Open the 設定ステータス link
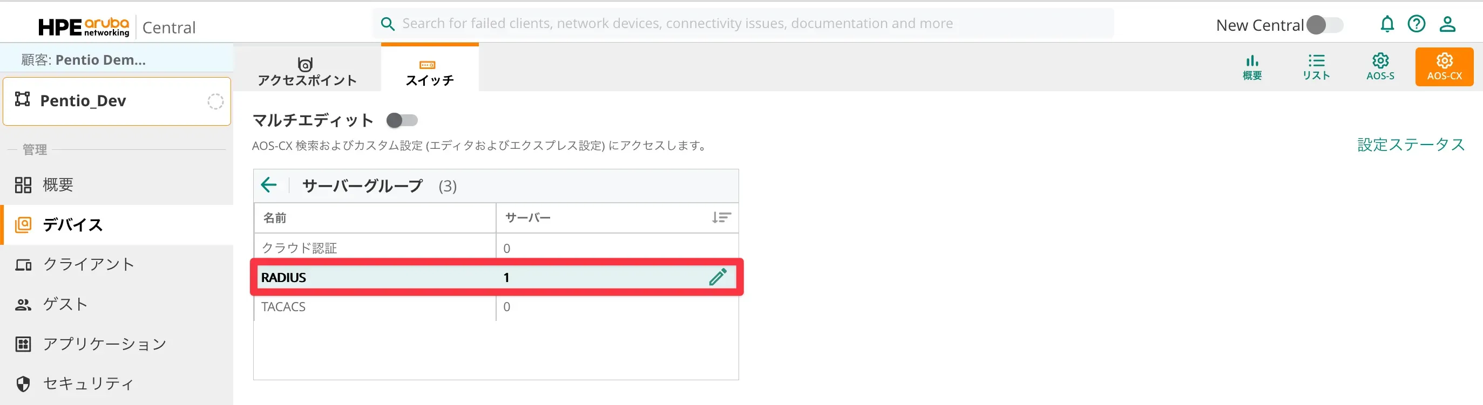This screenshot has width=1483, height=405. click(x=1411, y=145)
